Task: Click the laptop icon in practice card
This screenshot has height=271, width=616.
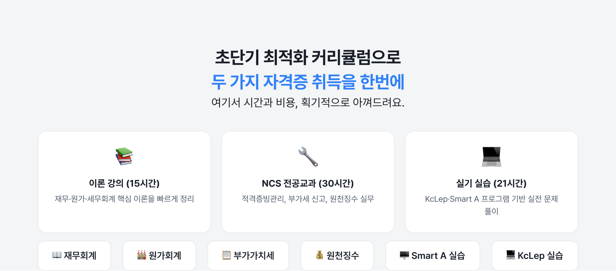Action: click(492, 156)
